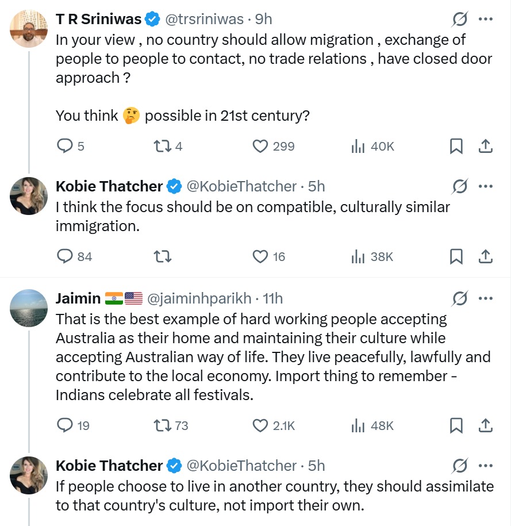Bookmark T R Sriniwas's tweet
Image resolution: width=511 pixels, height=526 pixels.
pyautogui.click(x=456, y=147)
